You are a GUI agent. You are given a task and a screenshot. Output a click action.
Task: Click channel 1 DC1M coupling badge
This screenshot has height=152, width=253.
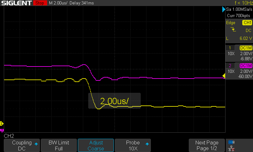[246, 48]
